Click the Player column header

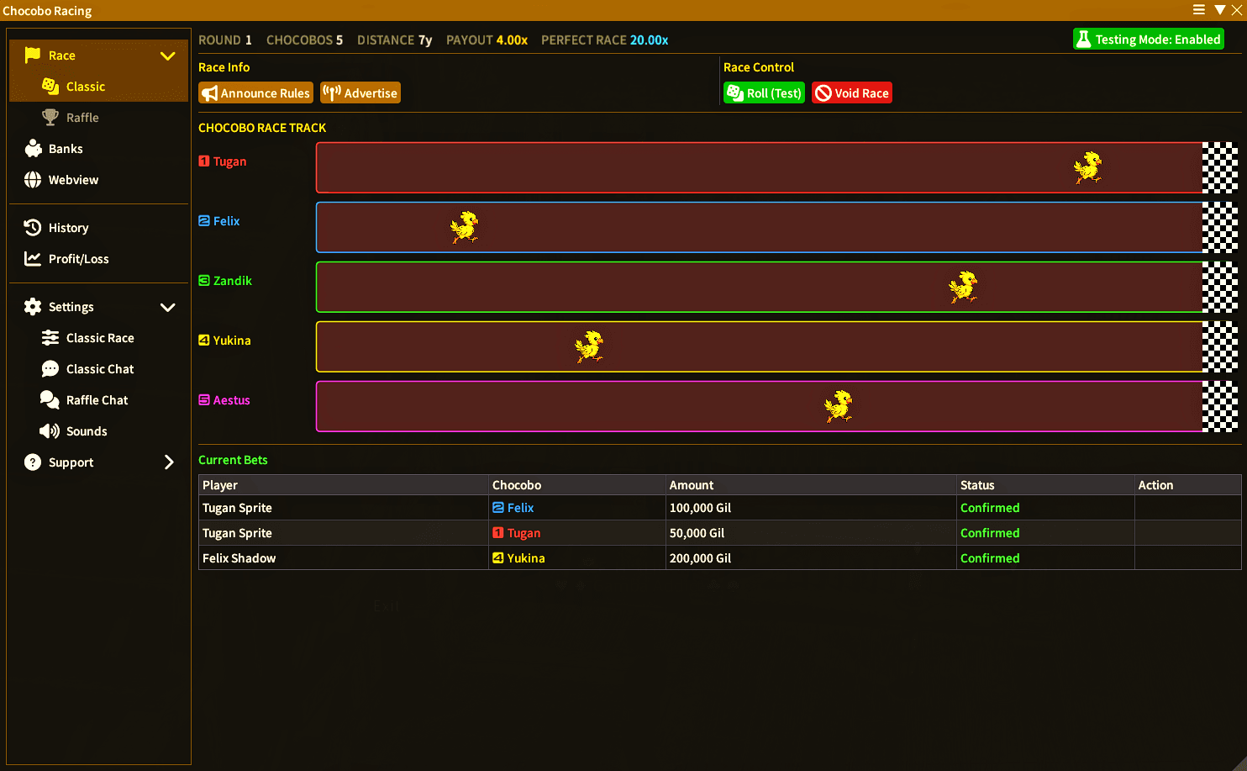tap(344, 485)
